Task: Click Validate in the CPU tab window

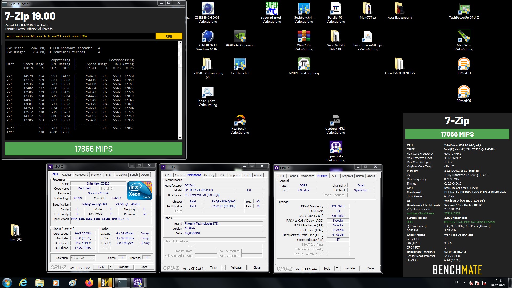Action: [x=123, y=267]
